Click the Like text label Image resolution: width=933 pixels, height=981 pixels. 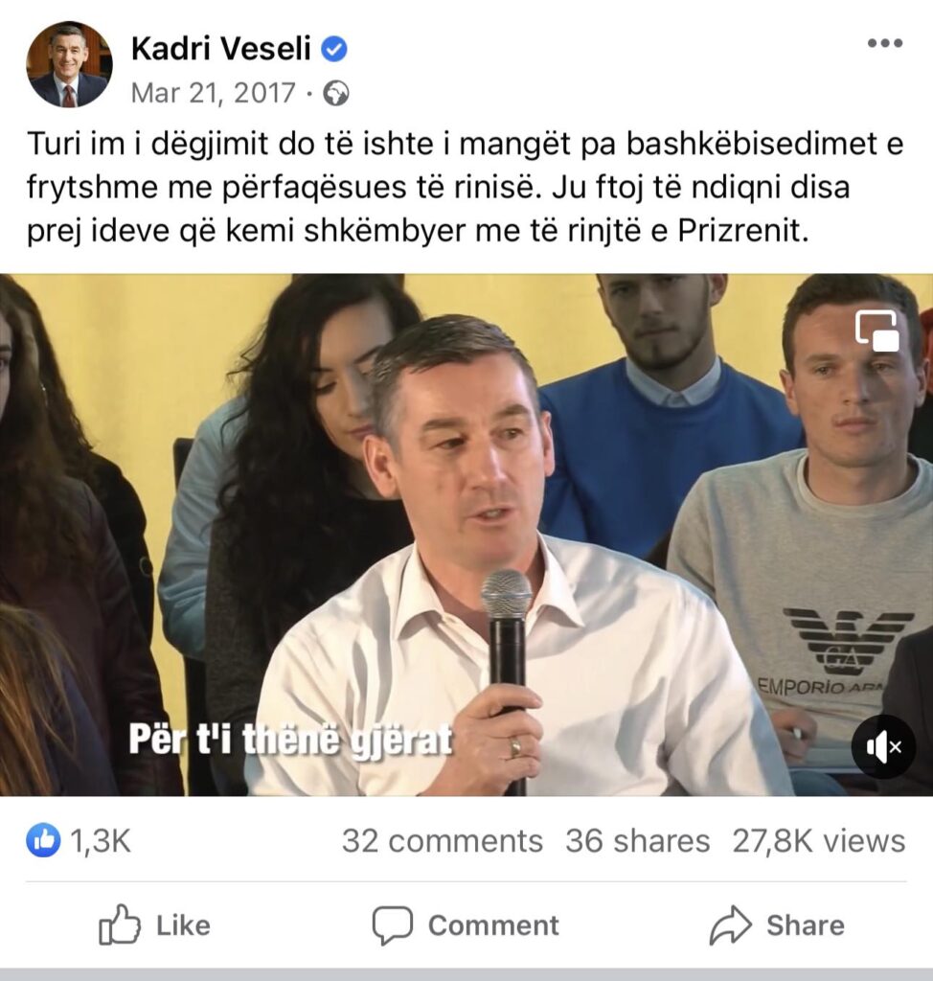point(183,925)
